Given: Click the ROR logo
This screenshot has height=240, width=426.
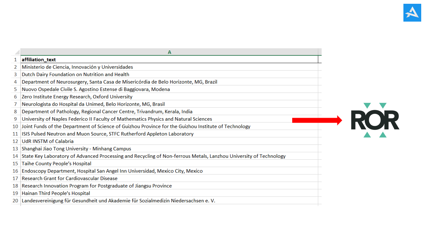Looking at the screenshot, I should pyautogui.click(x=375, y=120).
